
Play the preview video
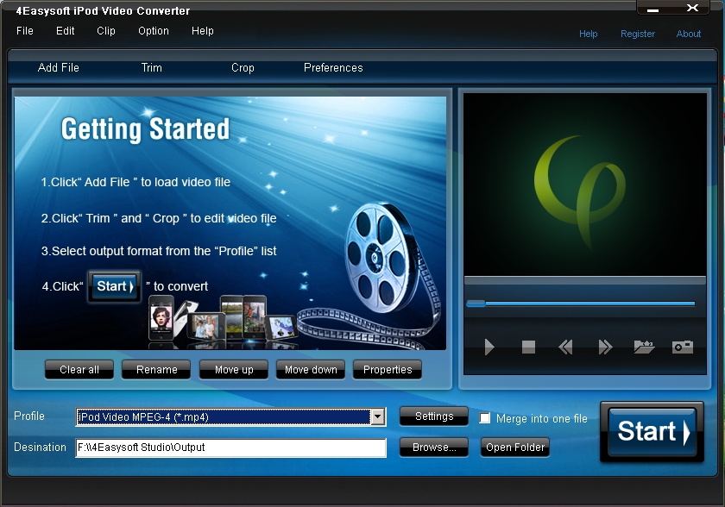tap(489, 347)
